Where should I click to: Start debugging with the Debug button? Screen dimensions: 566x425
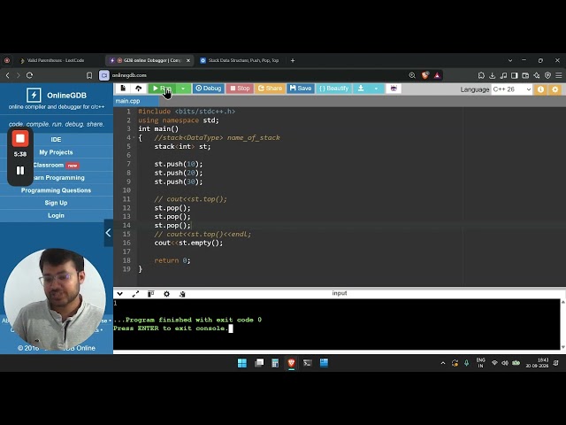pyautogui.click(x=209, y=89)
